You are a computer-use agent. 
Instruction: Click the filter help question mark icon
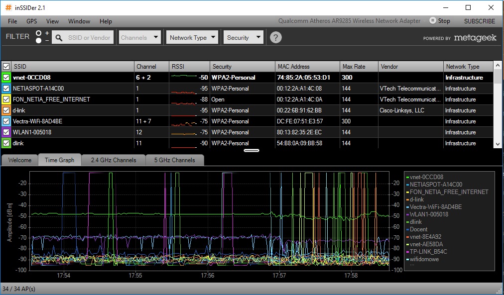coord(276,37)
